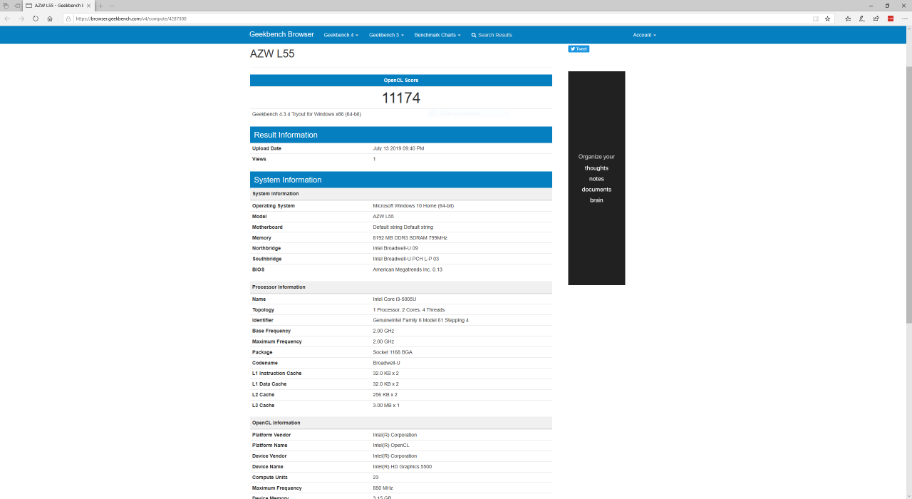Show the tab previews dropdown arrow
The image size is (912, 499).
click(111, 6)
